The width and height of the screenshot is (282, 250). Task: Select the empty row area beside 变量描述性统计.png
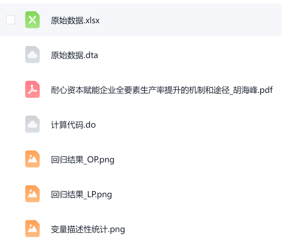(x=203, y=229)
